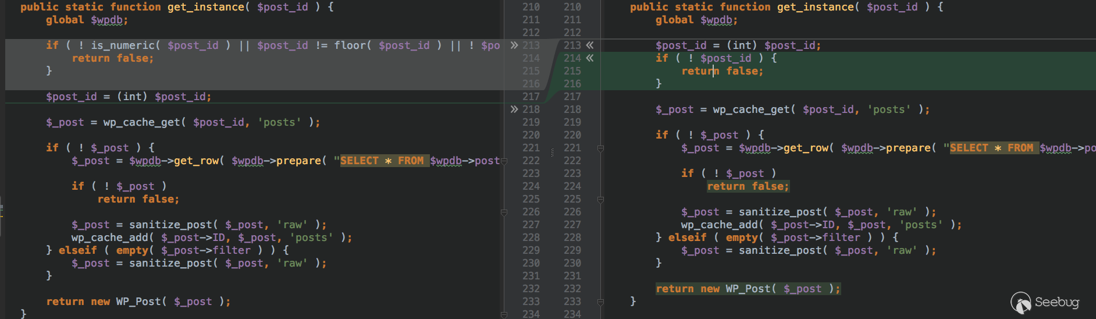Collapse right pane fold marker at line 233

click(x=600, y=302)
